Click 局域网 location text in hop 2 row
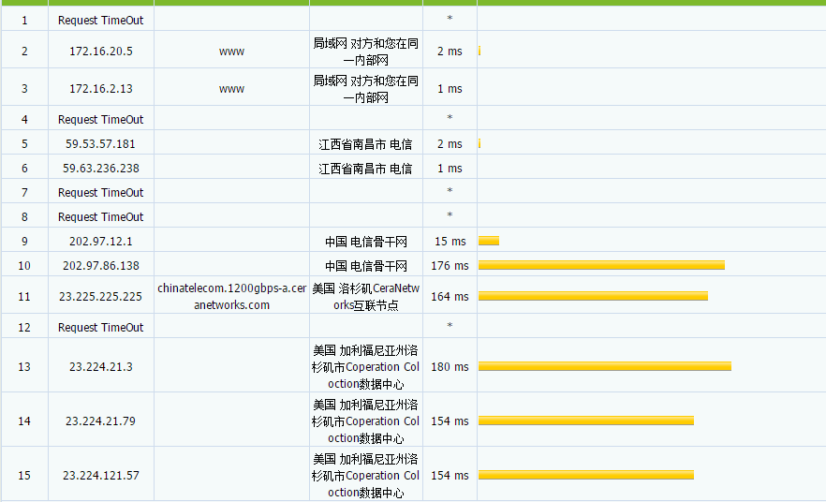826x502 pixels. pyautogui.click(x=365, y=52)
